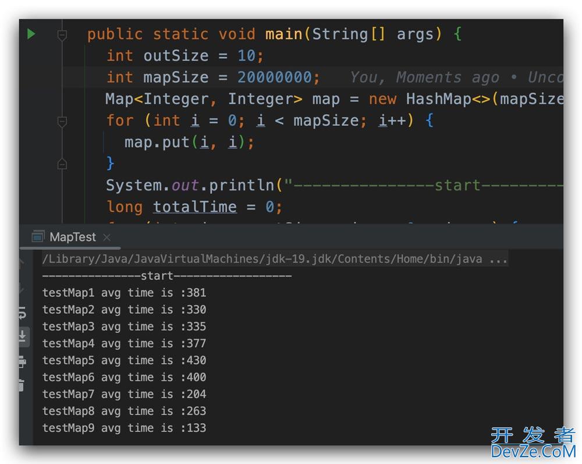Click console line 'testMap3 avg time is :335'

tap(124, 327)
